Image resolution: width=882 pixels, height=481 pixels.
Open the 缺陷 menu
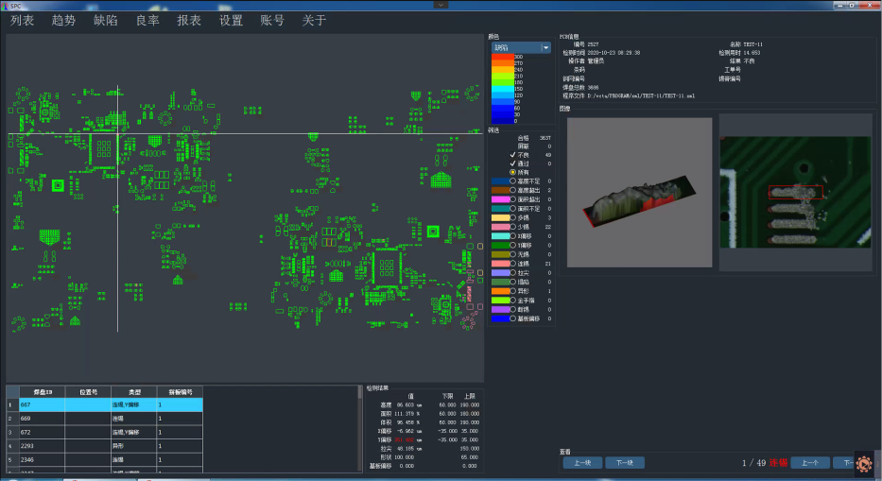coord(107,20)
